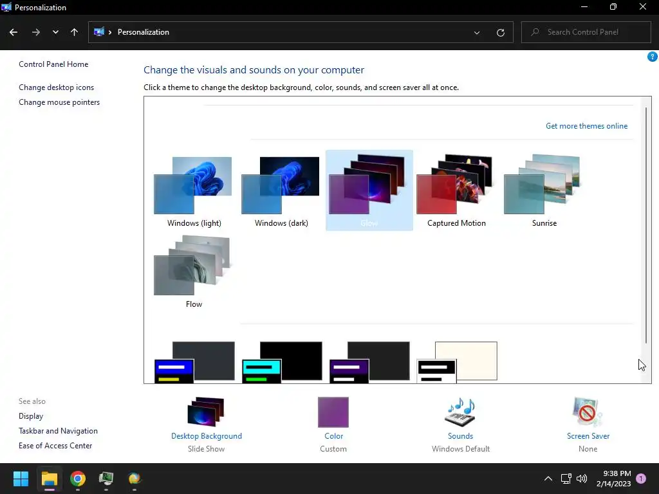Click the Control Panel icon in address bar
Screen dimensions: 659x494
98,32
